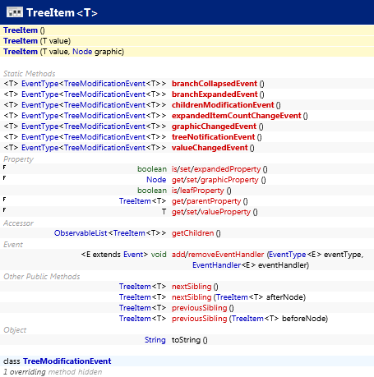Screen dimensions: 374x377
Task: Show the 1 overriding method hidden
Action: click(x=53, y=372)
